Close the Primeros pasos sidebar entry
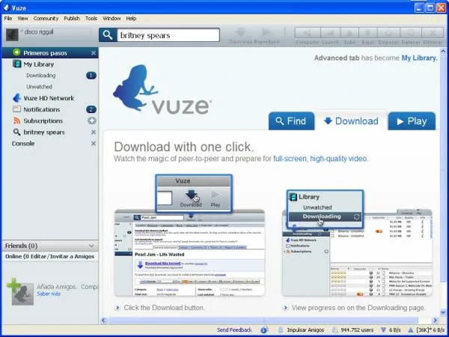The height and width of the screenshot is (337, 449). coord(94,53)
